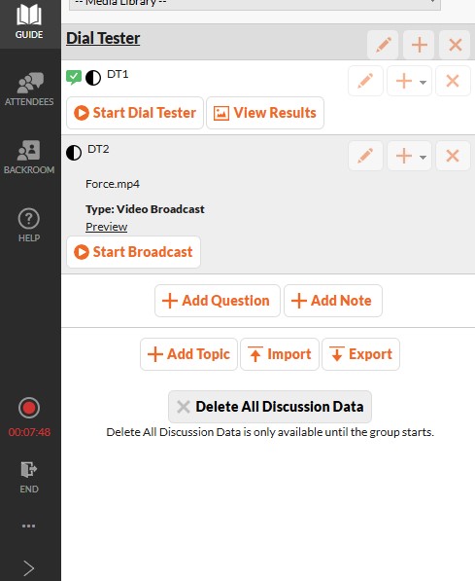Click the Dial Tester topic heading

pos(103,38)
